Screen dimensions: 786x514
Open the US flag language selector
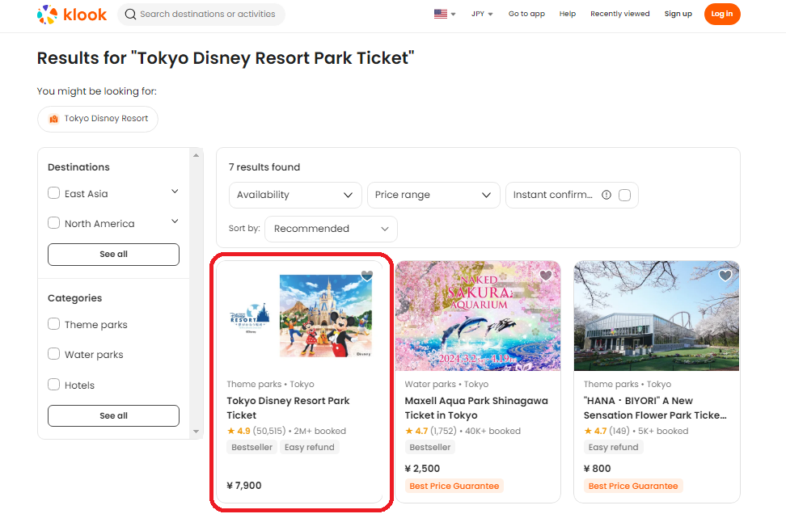point(445,14)
